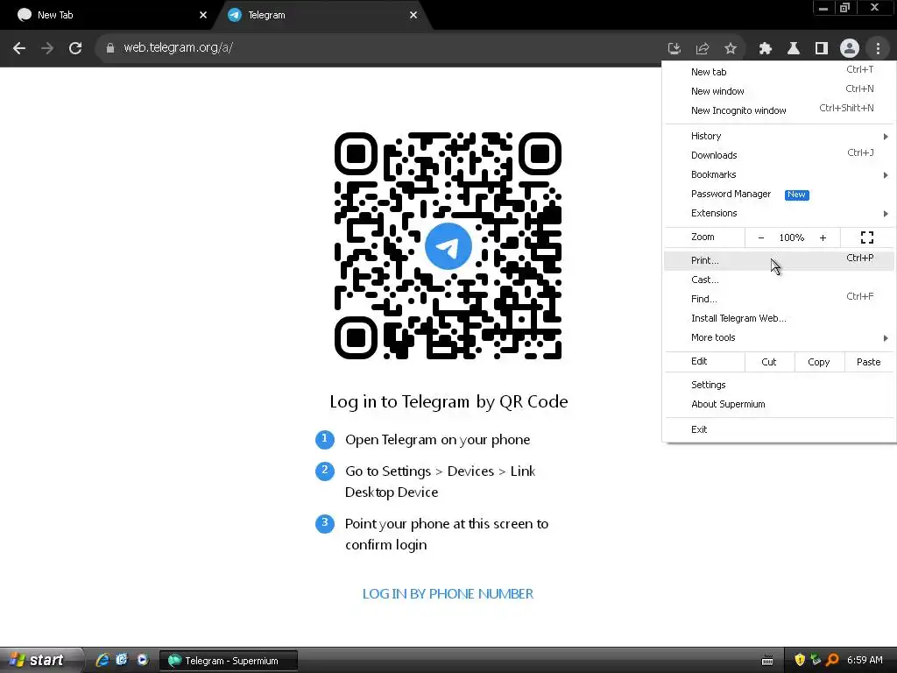View site info via the lock icon
897x673 pixels.
point(110,48)
